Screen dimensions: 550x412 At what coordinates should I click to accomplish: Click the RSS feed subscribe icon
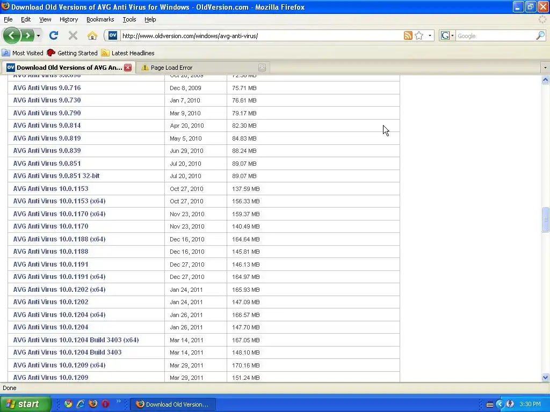[x=408, y=35]
